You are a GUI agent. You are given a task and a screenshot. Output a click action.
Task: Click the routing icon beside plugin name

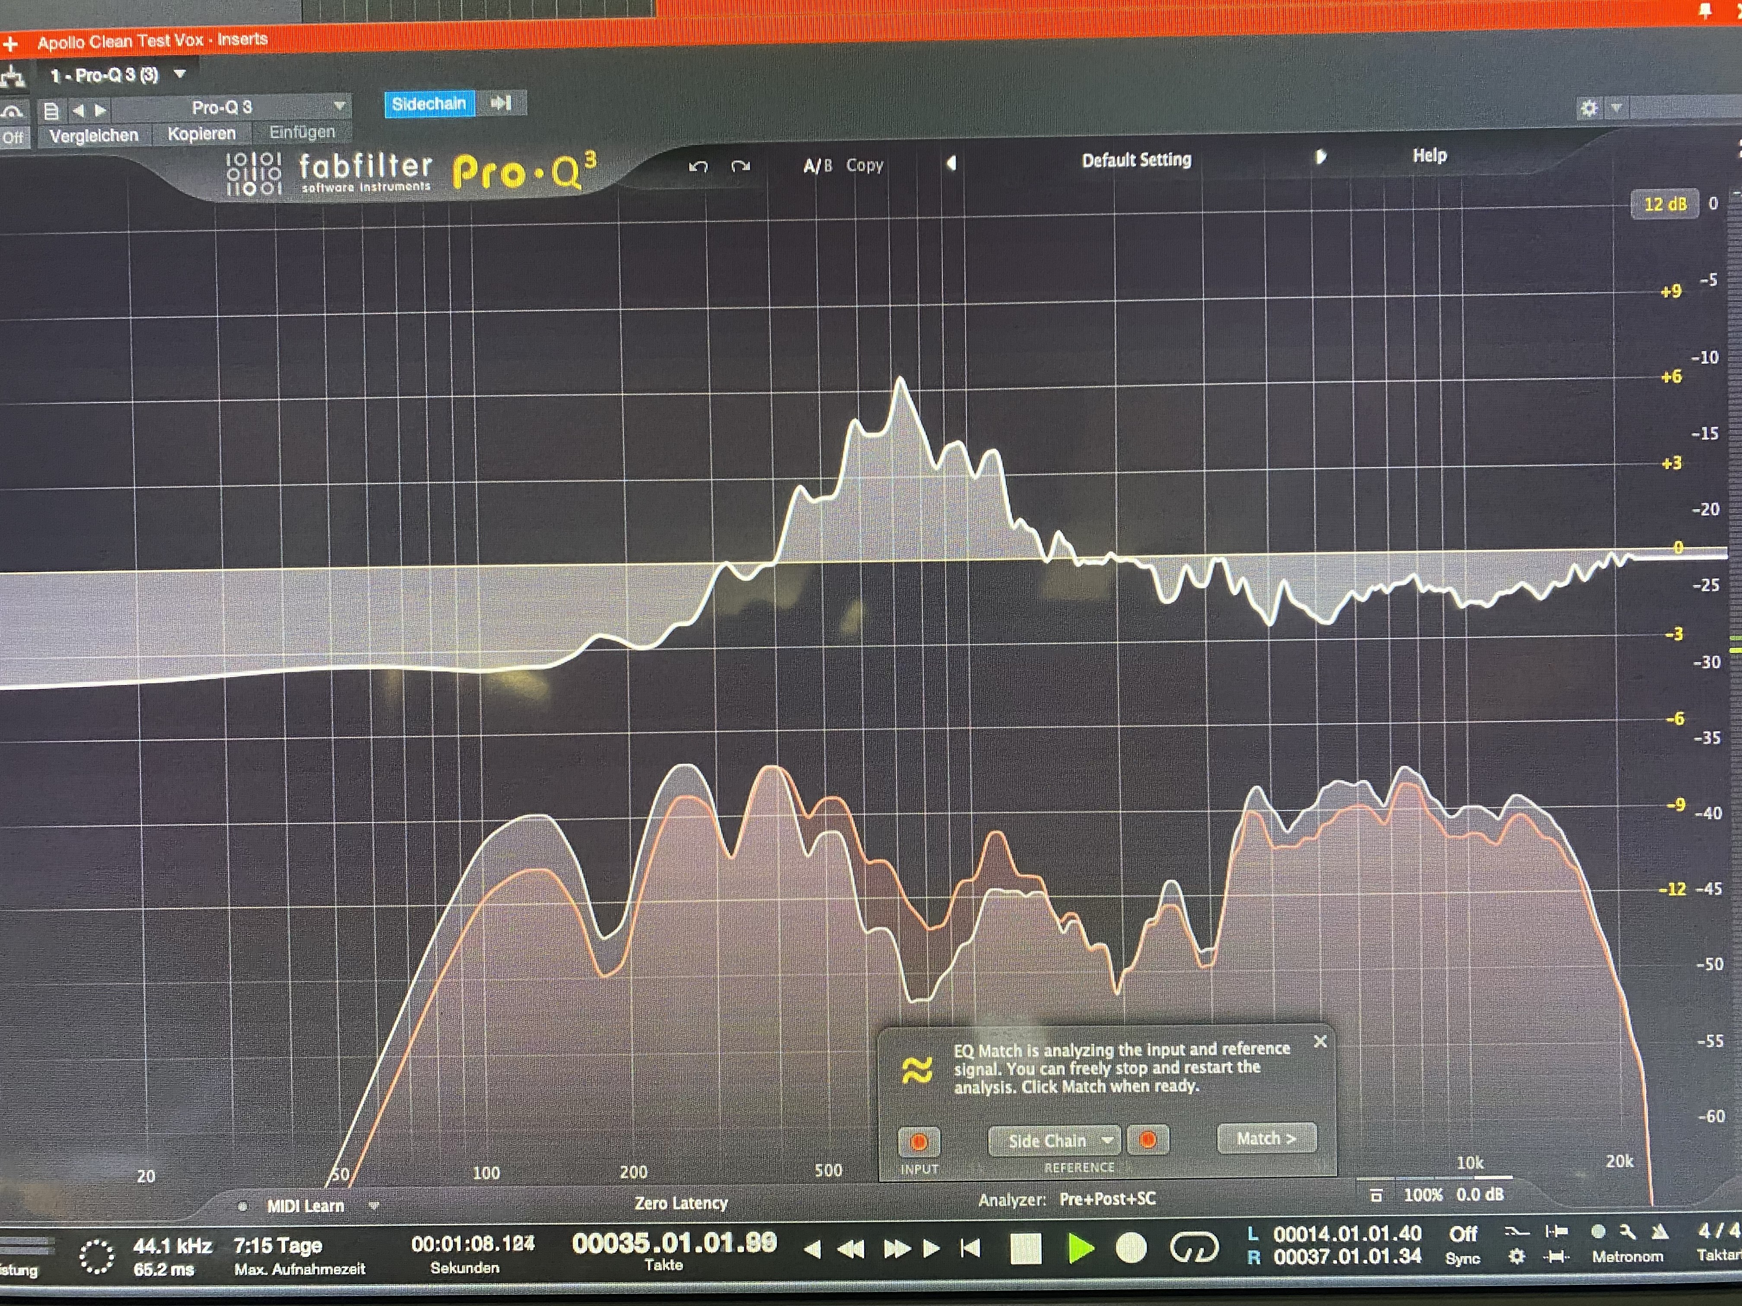(x=12, y=76)
